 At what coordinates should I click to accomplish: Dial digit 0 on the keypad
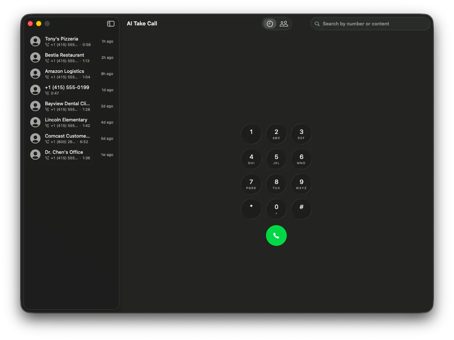pos(276,209)
